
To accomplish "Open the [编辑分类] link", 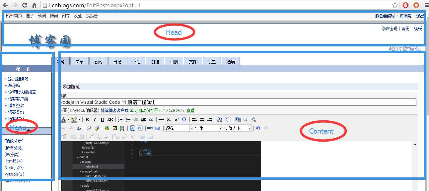I will click(14, 141).
